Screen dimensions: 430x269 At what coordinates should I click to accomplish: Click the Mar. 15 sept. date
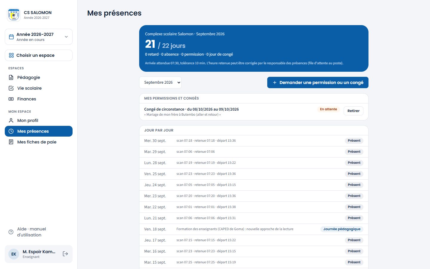pos(155,262)
